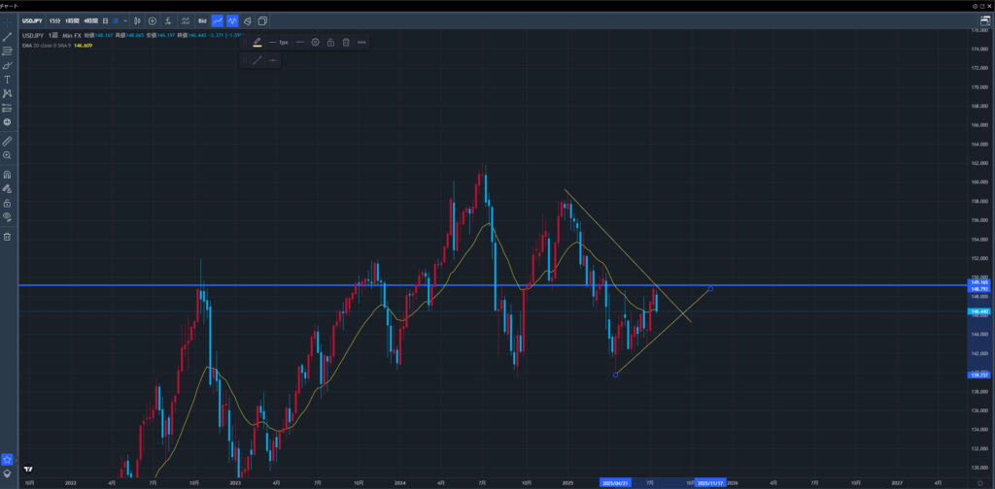The image size is (995, 489).
Task: Select the horizontal line icon in small floating toolbar
Action: click(273, 61)
